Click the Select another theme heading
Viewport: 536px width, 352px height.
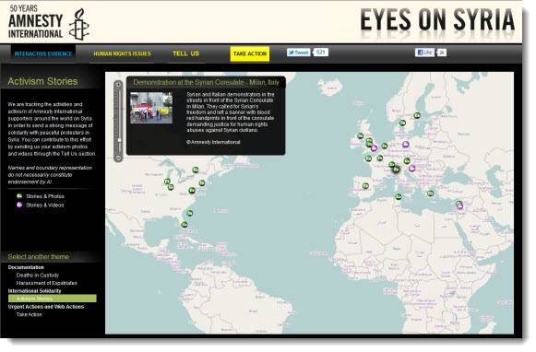[x=39, y=257]
